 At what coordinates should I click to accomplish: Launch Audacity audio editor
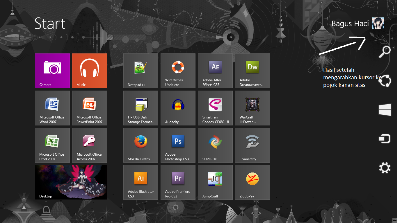point(178,108)
